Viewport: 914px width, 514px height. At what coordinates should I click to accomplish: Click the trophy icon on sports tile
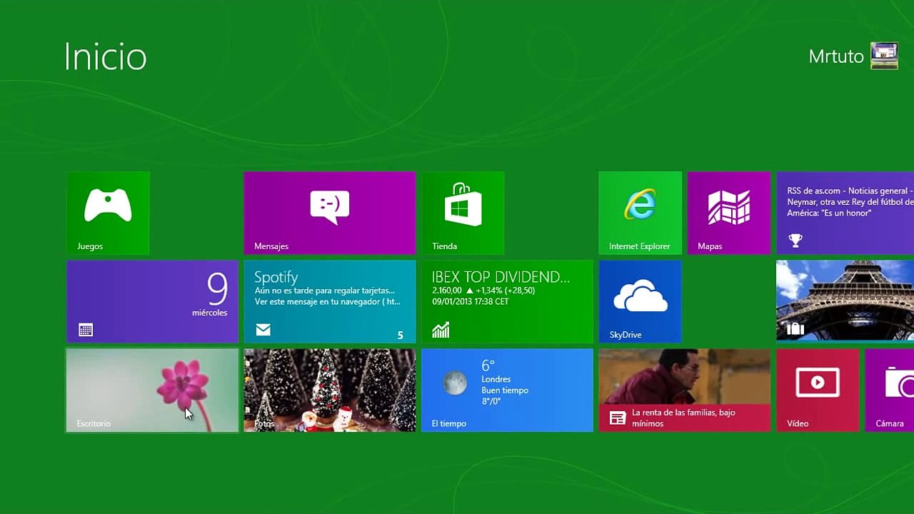(x=795, y=241)
